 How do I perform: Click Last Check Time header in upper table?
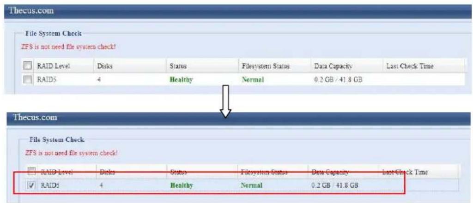pyautogui.click(x=410, y=66)
